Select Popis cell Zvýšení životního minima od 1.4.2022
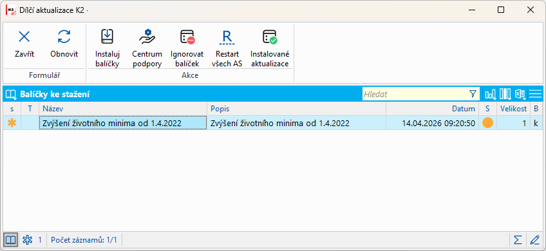This screenshot has height=251, width=546. coord(296,123)
